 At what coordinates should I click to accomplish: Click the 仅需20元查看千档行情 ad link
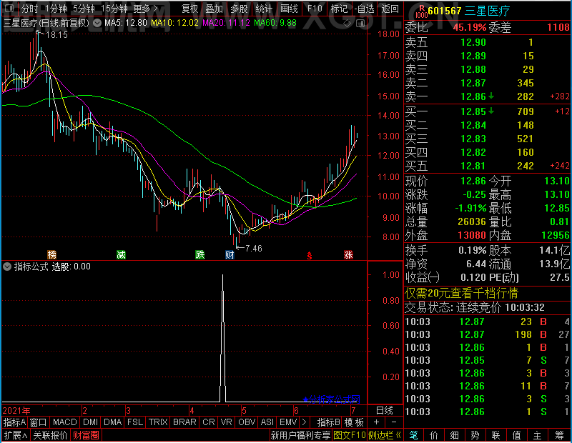pyautogui.click(x=461, y=293)
